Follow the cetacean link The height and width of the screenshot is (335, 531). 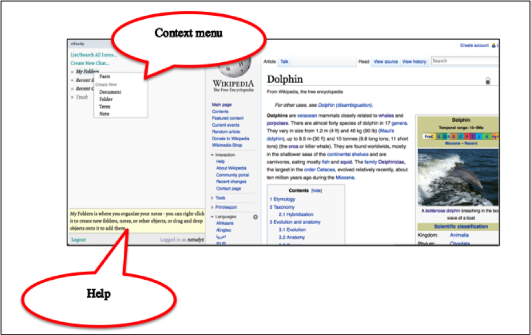[307, 116]
